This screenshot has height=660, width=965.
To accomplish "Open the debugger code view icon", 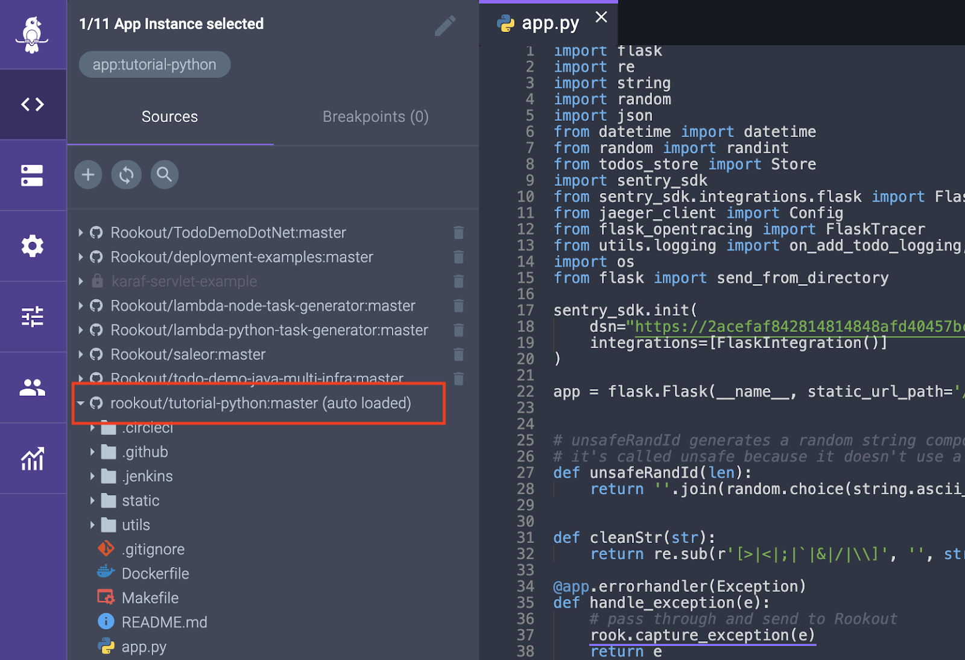I will click(x=33, y=104).
